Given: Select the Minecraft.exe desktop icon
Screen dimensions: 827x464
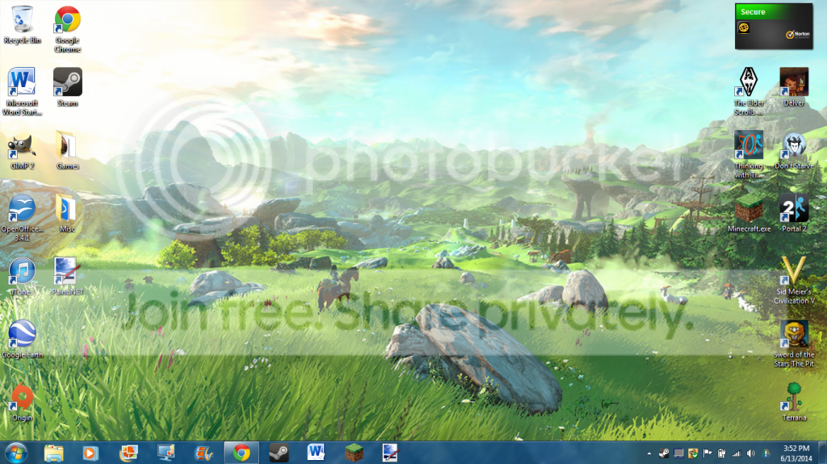Looking at the screenshot, I should (x=749, y=213).
